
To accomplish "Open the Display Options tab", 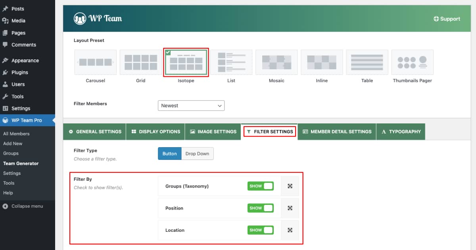I will coord(155,132).
